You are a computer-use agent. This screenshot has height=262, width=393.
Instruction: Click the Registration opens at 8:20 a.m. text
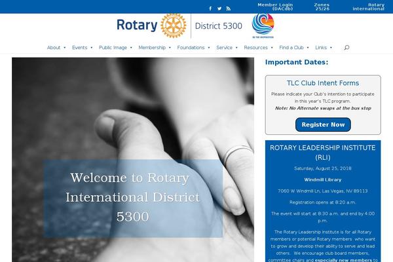(x=322, y=202)
